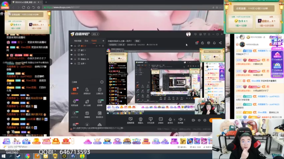This screenshot has height=159, width=284.
Task: Expand the toolbox more-options circle
Action: (102, 82)
